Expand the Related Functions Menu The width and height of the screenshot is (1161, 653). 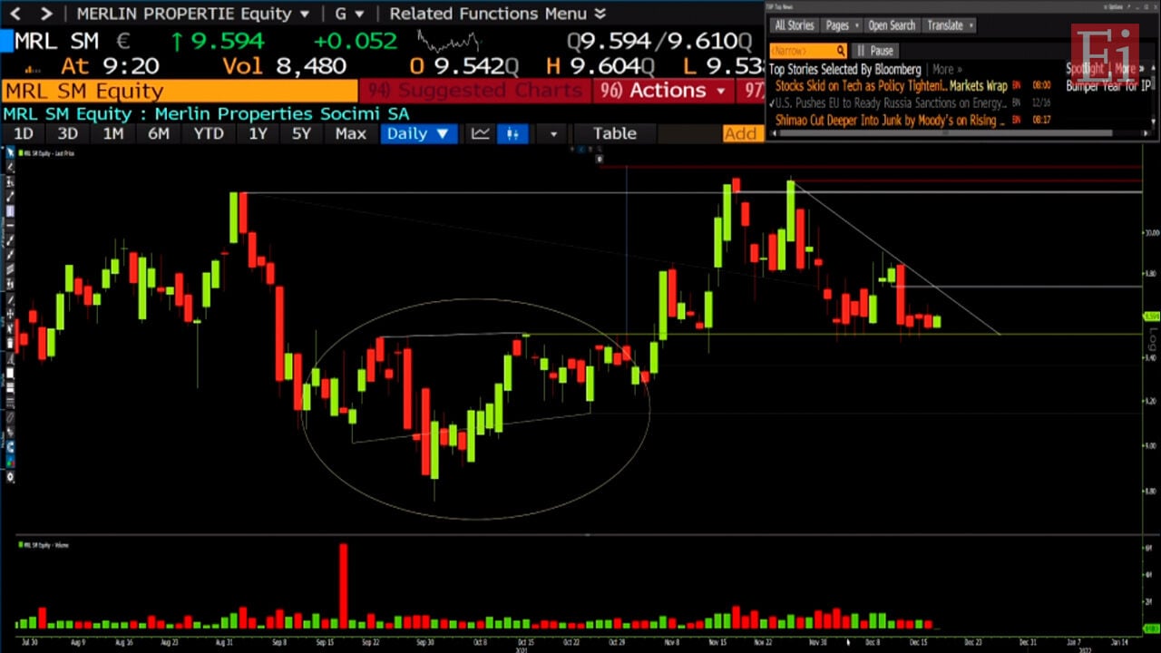point(497,14)
